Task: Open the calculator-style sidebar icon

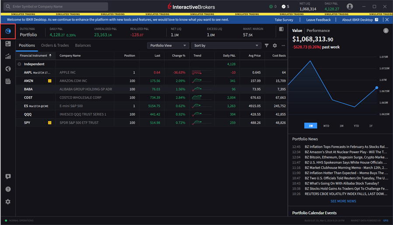Action: coord(8,81)
